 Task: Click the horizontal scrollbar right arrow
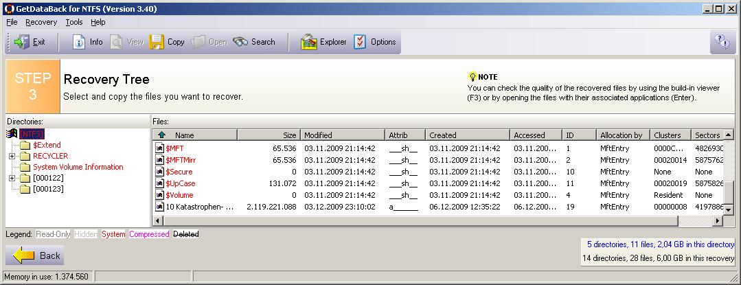718,220
